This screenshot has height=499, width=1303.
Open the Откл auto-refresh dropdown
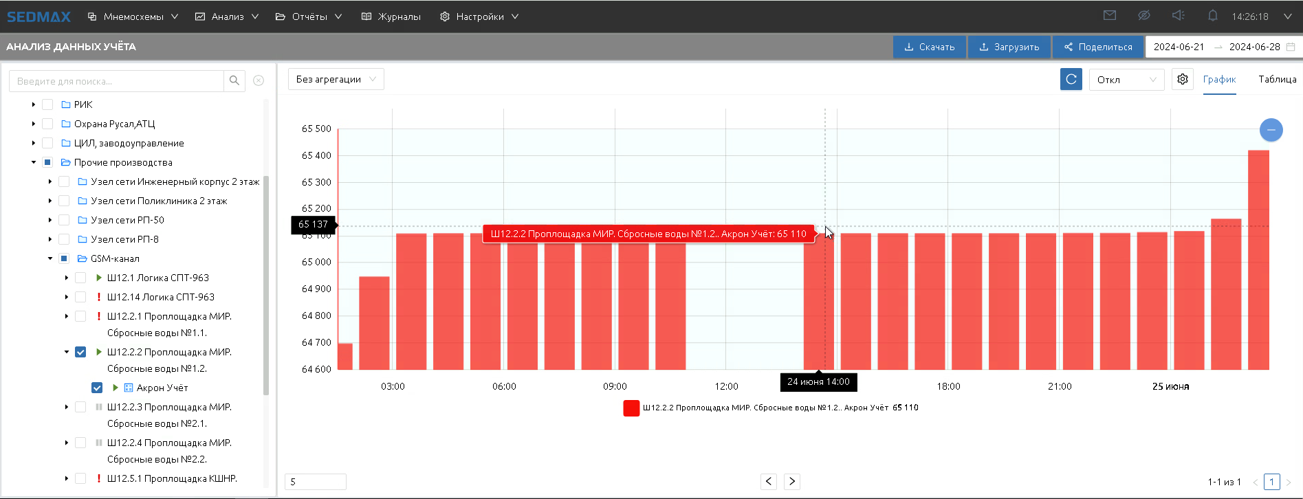[1126, 80]
